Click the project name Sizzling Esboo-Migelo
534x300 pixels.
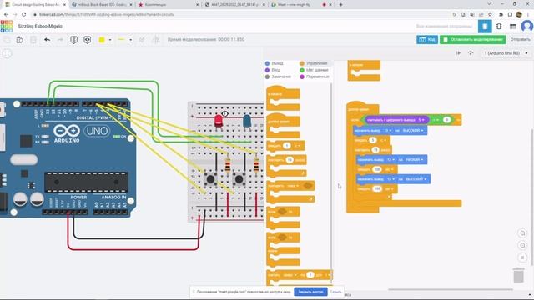[40, 26]
